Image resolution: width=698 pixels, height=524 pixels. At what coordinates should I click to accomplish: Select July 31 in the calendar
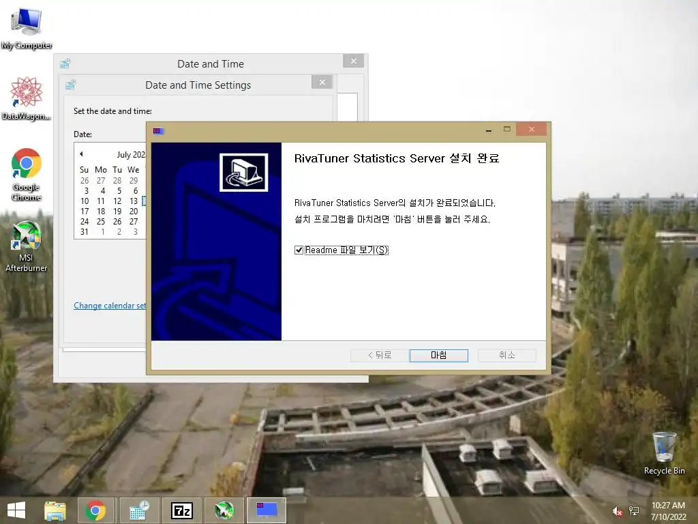pos(85,232)
